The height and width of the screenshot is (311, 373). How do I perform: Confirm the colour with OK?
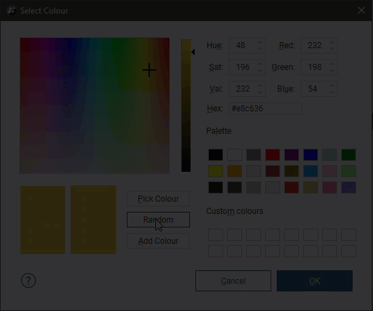(315, 280)
